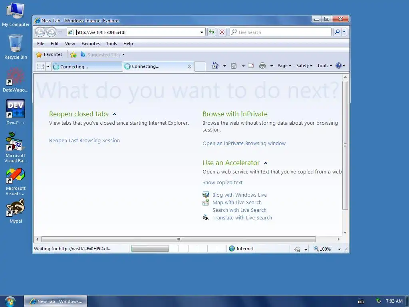Open the View menu

tap(70, 44)
